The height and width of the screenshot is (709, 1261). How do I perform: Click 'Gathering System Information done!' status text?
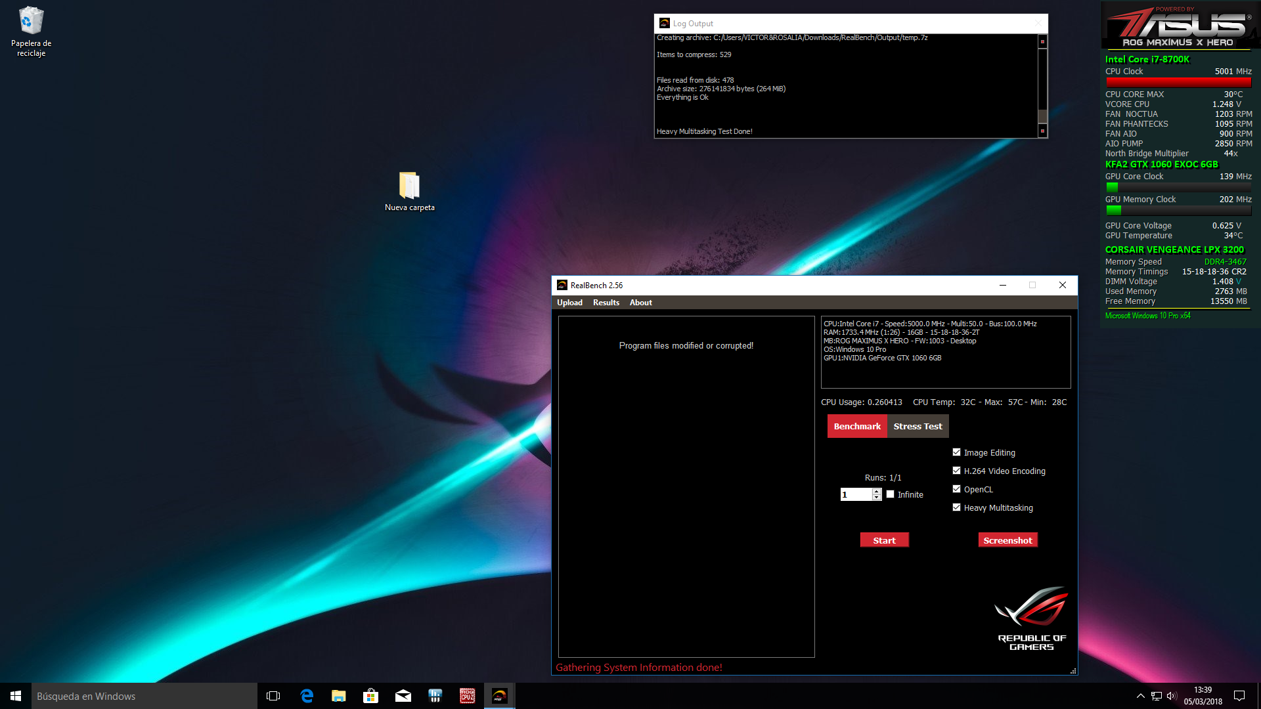(639, 667)
